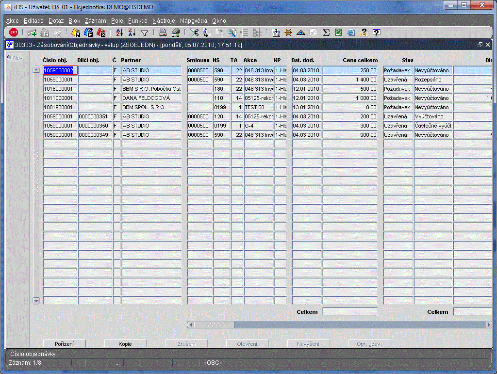Open the enter-query icon with question mark

tap(75, 33)
